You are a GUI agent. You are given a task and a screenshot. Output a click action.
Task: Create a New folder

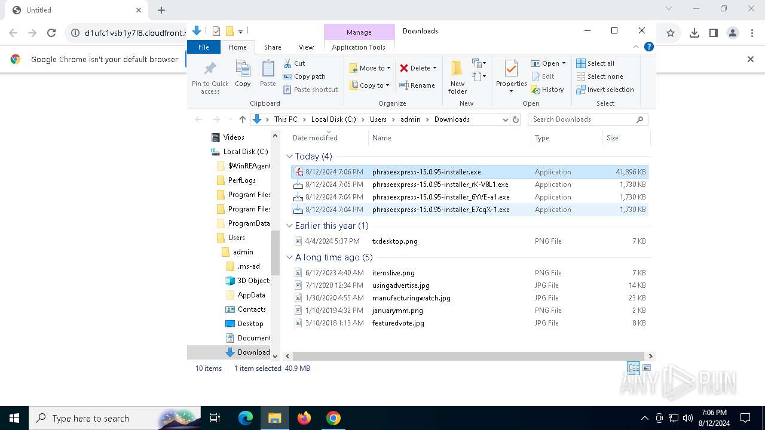tap(457, 76)
